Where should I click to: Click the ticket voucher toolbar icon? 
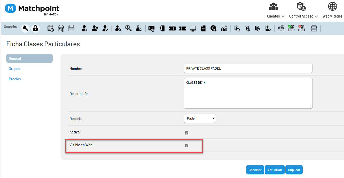click(x=182, y=28)
